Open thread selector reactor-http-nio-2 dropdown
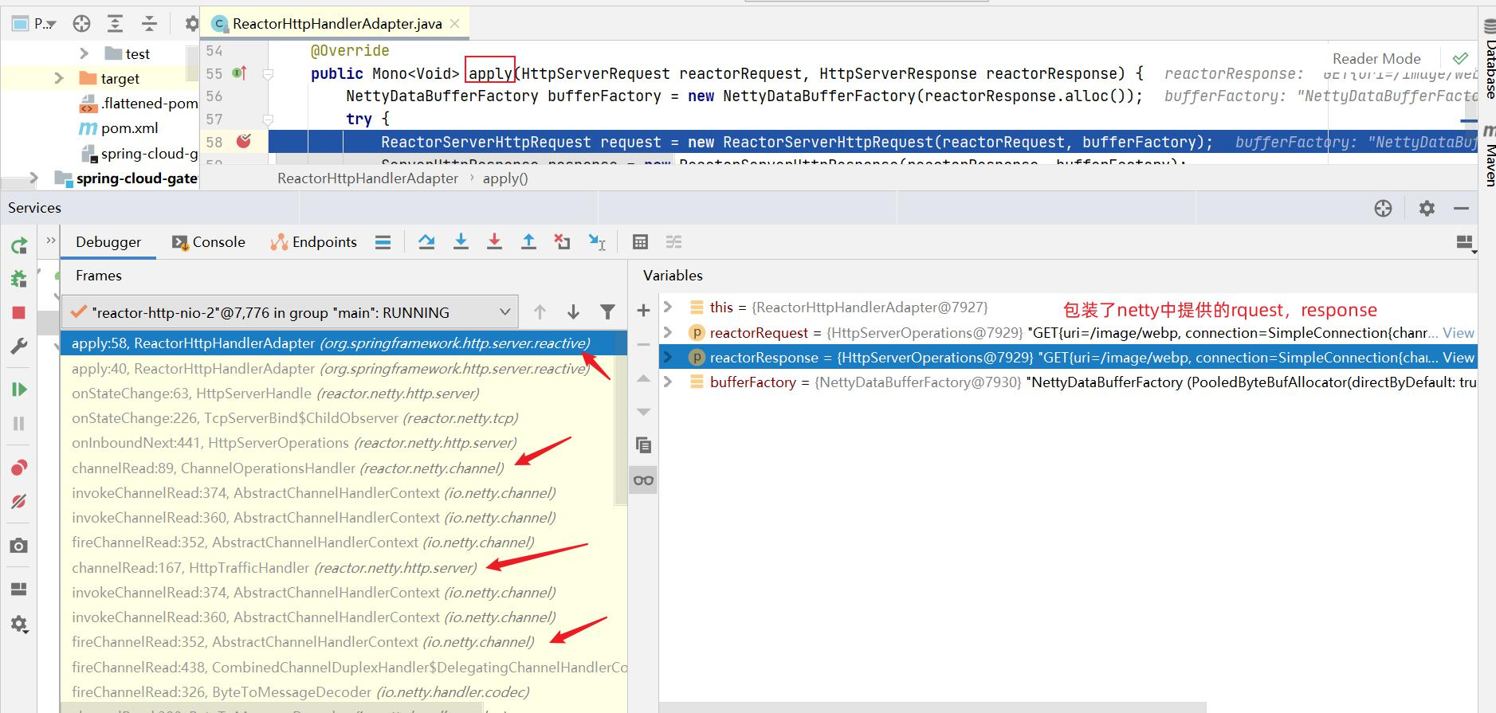1496x713 pixels. tap(290, 312)
